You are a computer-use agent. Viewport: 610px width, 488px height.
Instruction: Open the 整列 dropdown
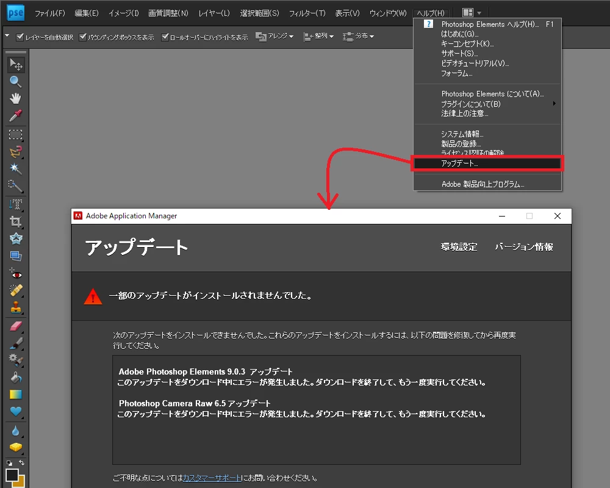tap(318, 36)
